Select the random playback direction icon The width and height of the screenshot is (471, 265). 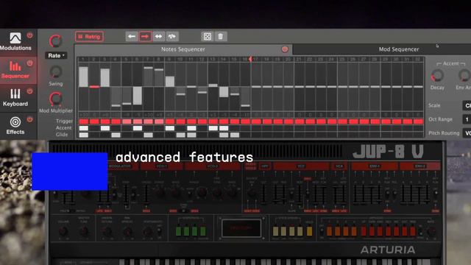click(x=172, y=37)
